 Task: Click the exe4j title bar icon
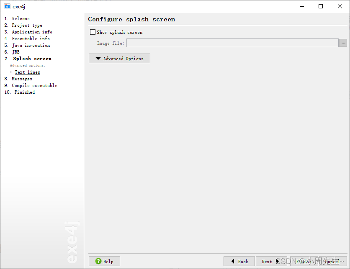point(7,6)
